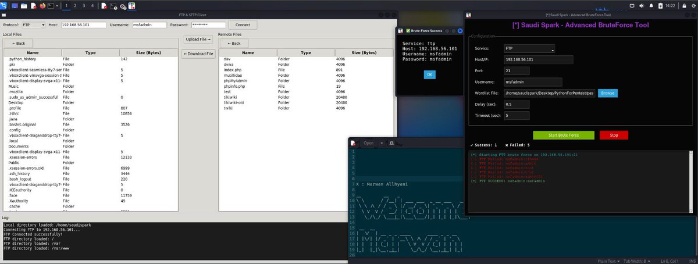This screenshot has height=264, width=698.
Task: Select dvwa folder in remote files
Action: (305, 65)
